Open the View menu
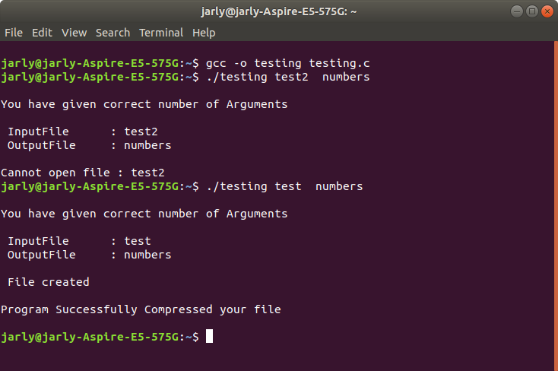 tap(74, 33)
